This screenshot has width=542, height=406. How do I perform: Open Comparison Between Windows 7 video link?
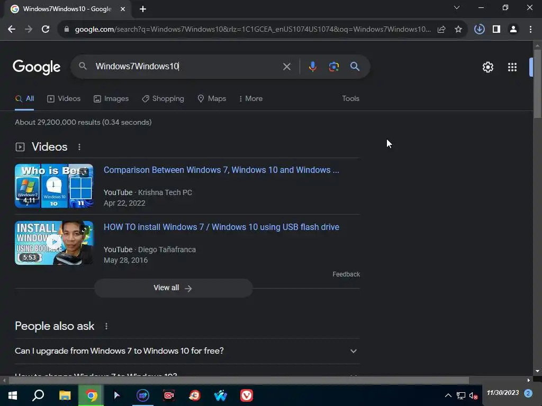221,170
